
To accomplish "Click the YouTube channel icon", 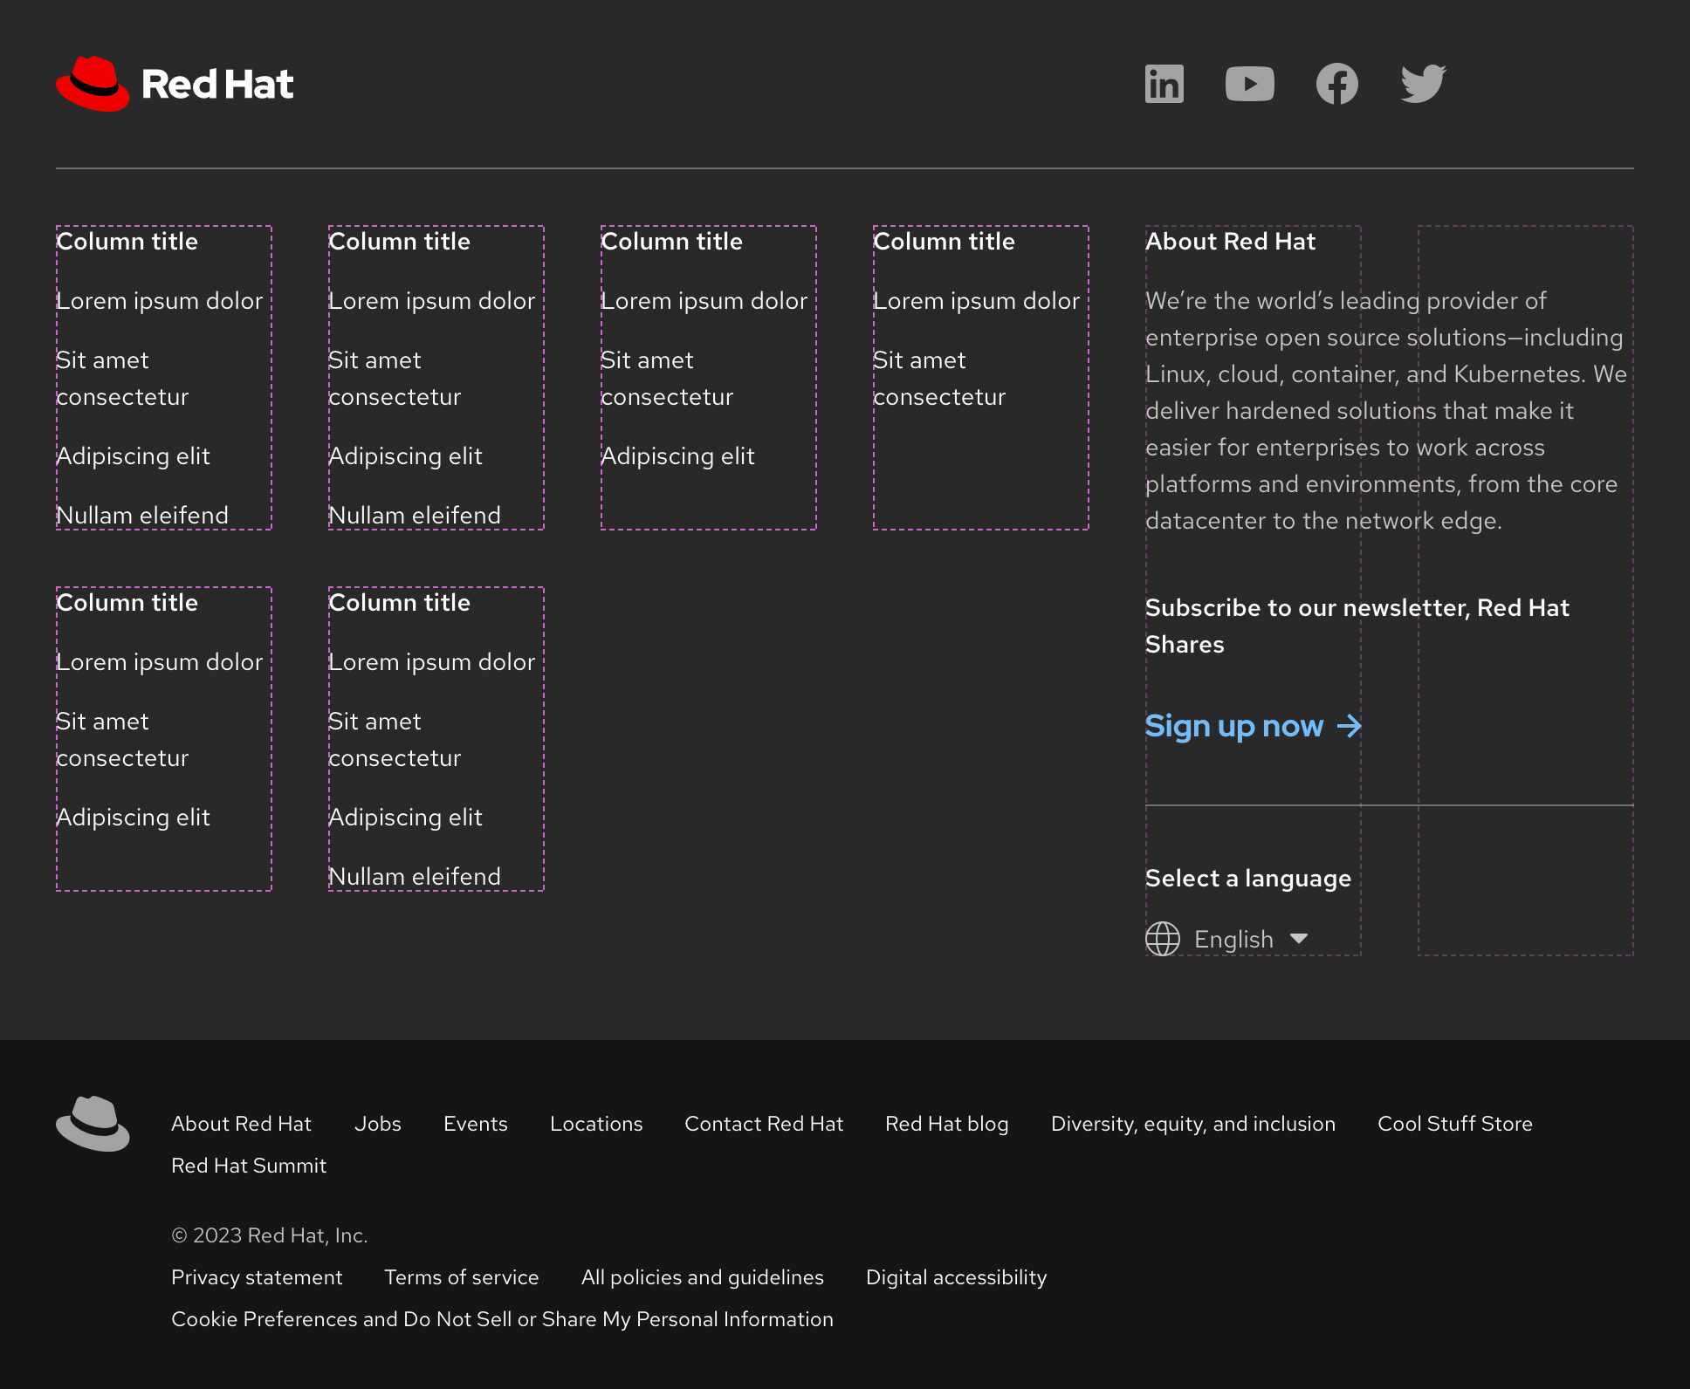I will pos(1250,83).
